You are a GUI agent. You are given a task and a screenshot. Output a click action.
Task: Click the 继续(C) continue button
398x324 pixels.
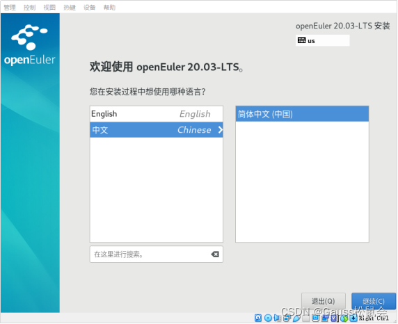point(374,301)
